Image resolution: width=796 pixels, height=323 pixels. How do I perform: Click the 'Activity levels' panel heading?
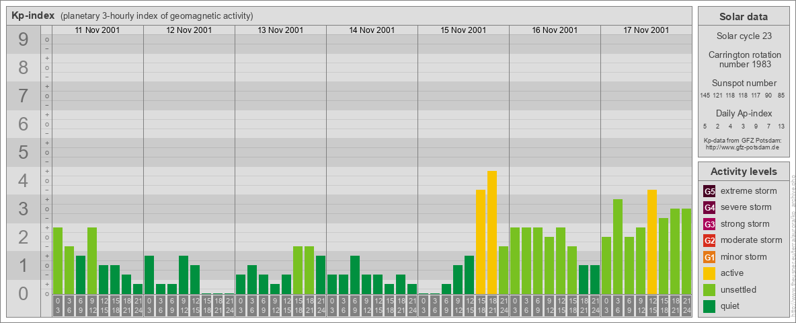[x=744, y=172]
